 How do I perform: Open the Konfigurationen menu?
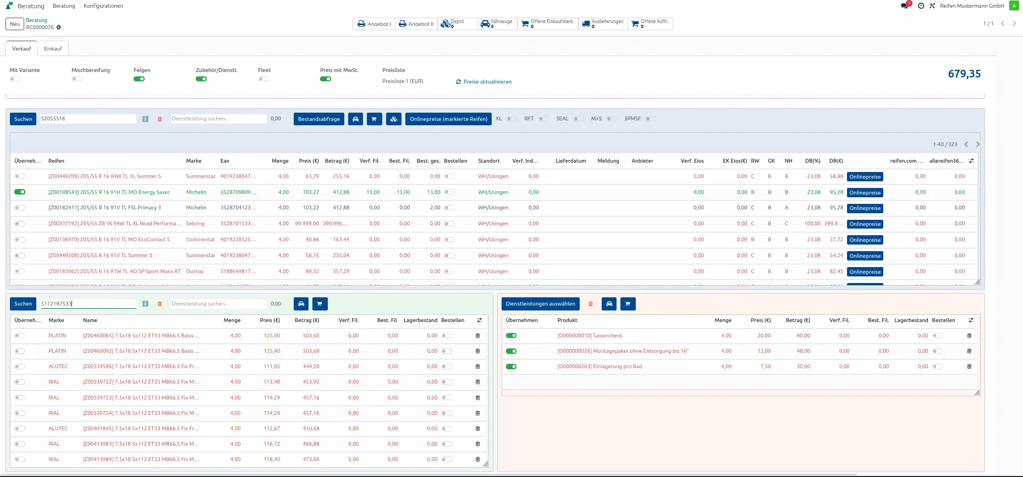click(103, 6)
